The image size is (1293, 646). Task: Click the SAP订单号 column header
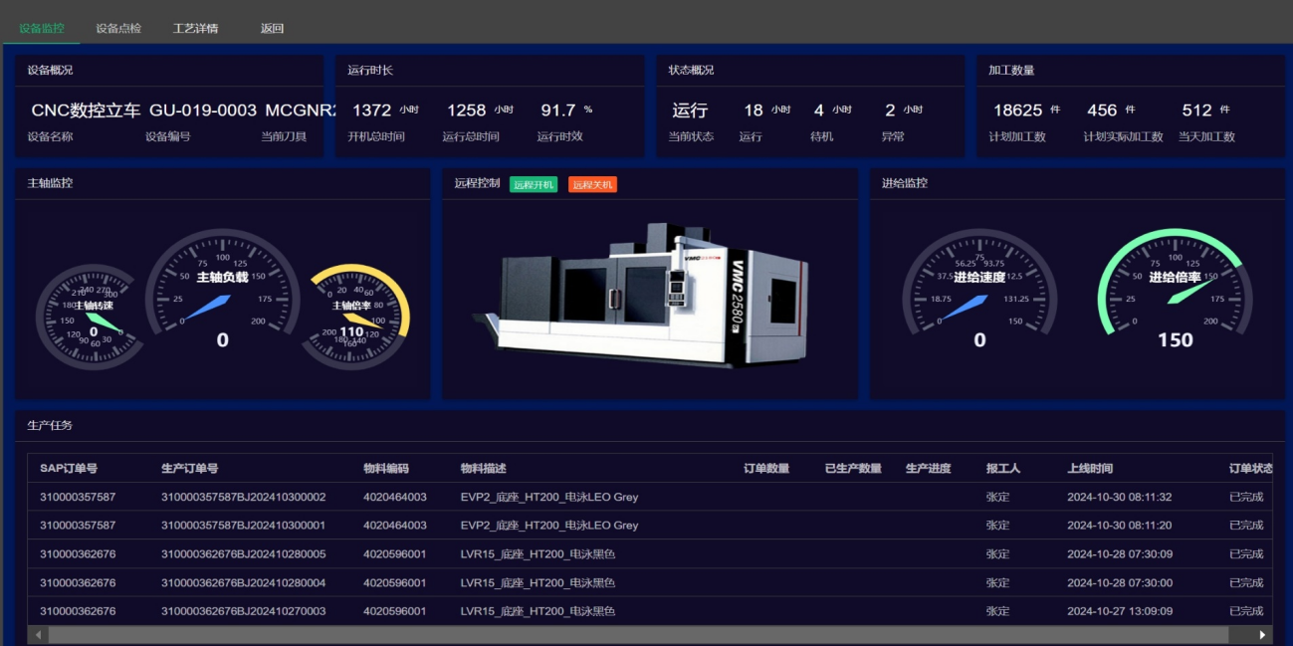coord(69,468)
